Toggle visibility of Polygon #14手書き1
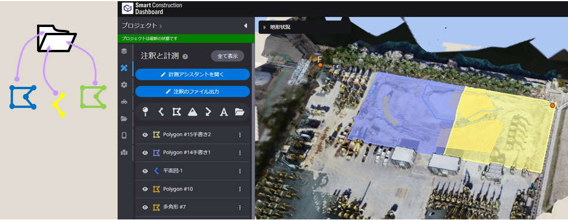 click(145, 153)
